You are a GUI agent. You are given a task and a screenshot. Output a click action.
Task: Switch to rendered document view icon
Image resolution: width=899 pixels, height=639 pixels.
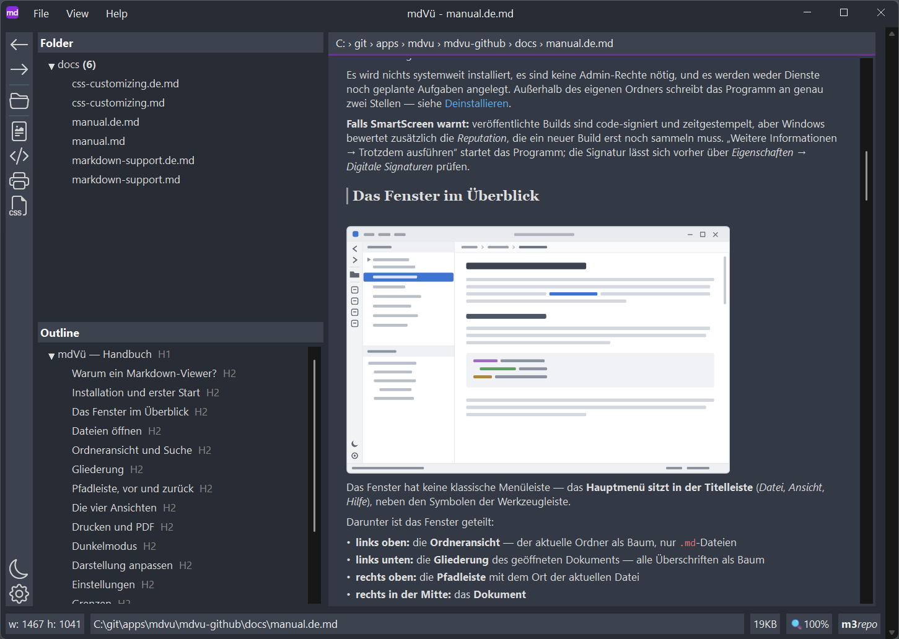tap(19, 131)
